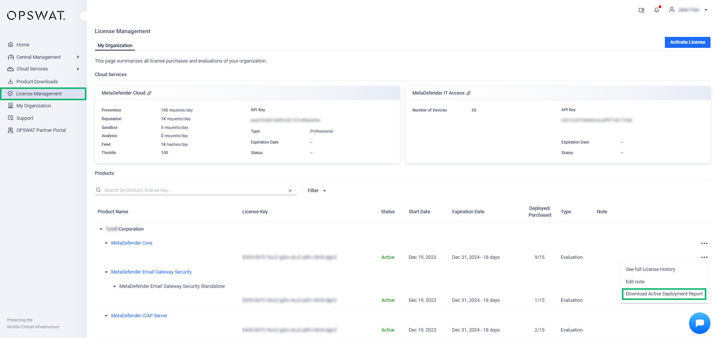The width and height of the screenshot is (718, 338).
Task: Open the MetaDefender ICAP Server link
Action: (x=139, y=316)
